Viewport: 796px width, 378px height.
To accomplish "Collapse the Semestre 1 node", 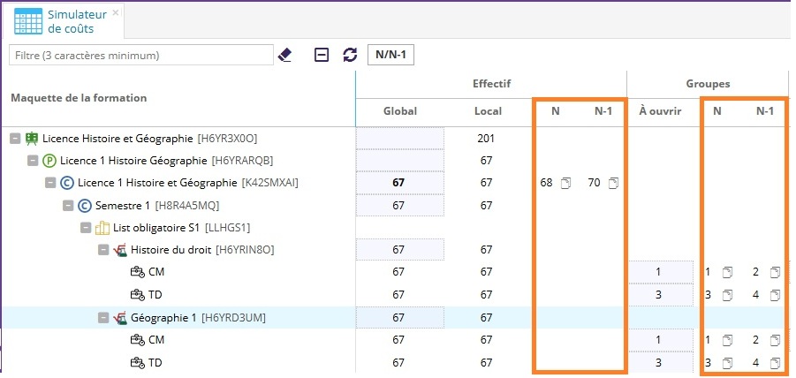I will pos(68,206).
